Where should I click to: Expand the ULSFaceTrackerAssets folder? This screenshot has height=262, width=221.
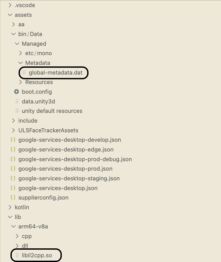(x=14, y=130)
